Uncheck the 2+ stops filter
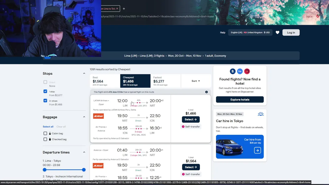 45,101
